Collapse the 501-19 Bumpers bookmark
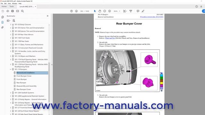 coord(11,69)
